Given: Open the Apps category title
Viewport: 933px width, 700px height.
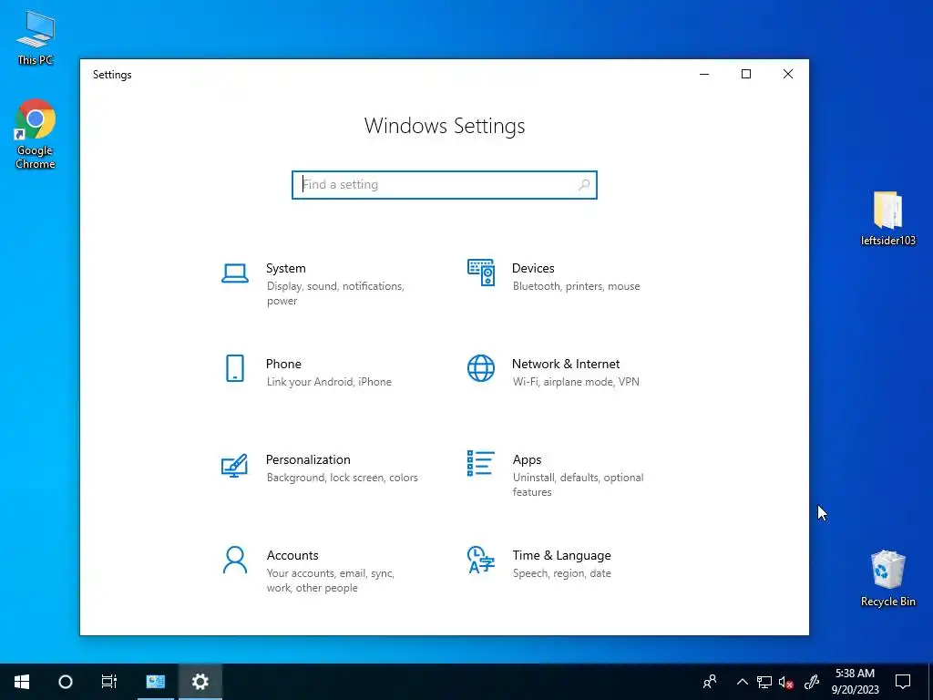Looking at the screenshot, I should coord(528,459).
